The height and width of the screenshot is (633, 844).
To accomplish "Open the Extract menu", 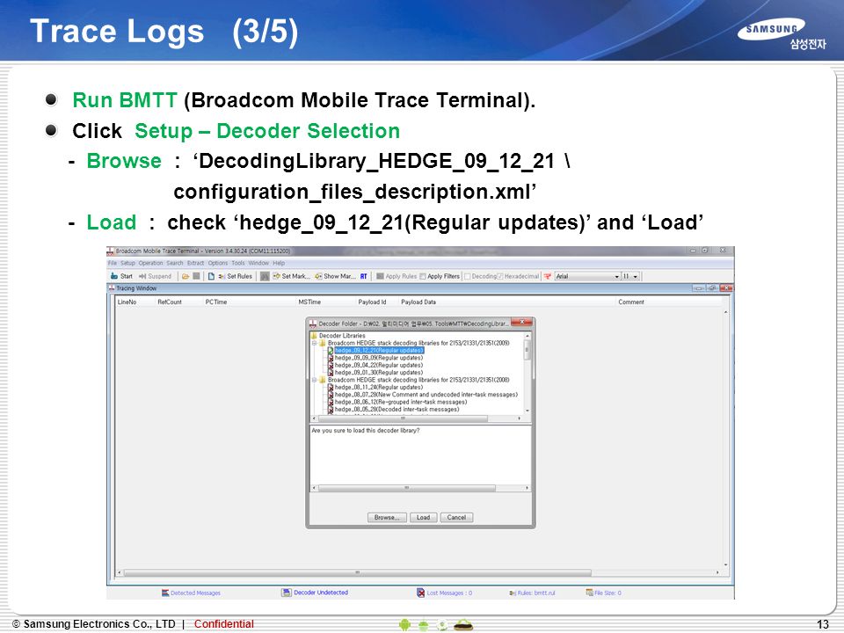I will [x=195, y=263].
